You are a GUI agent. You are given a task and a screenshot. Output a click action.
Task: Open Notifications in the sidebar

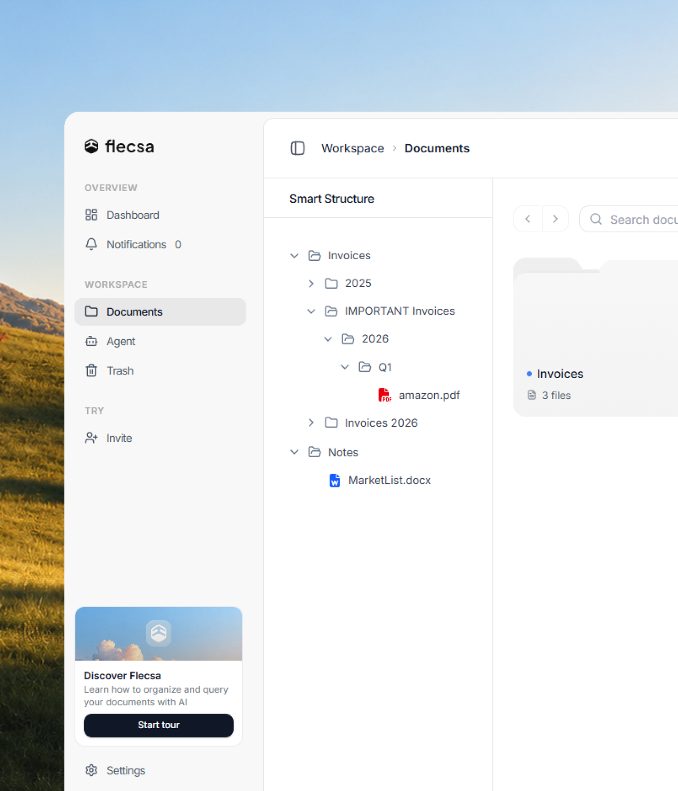[160, 244]
